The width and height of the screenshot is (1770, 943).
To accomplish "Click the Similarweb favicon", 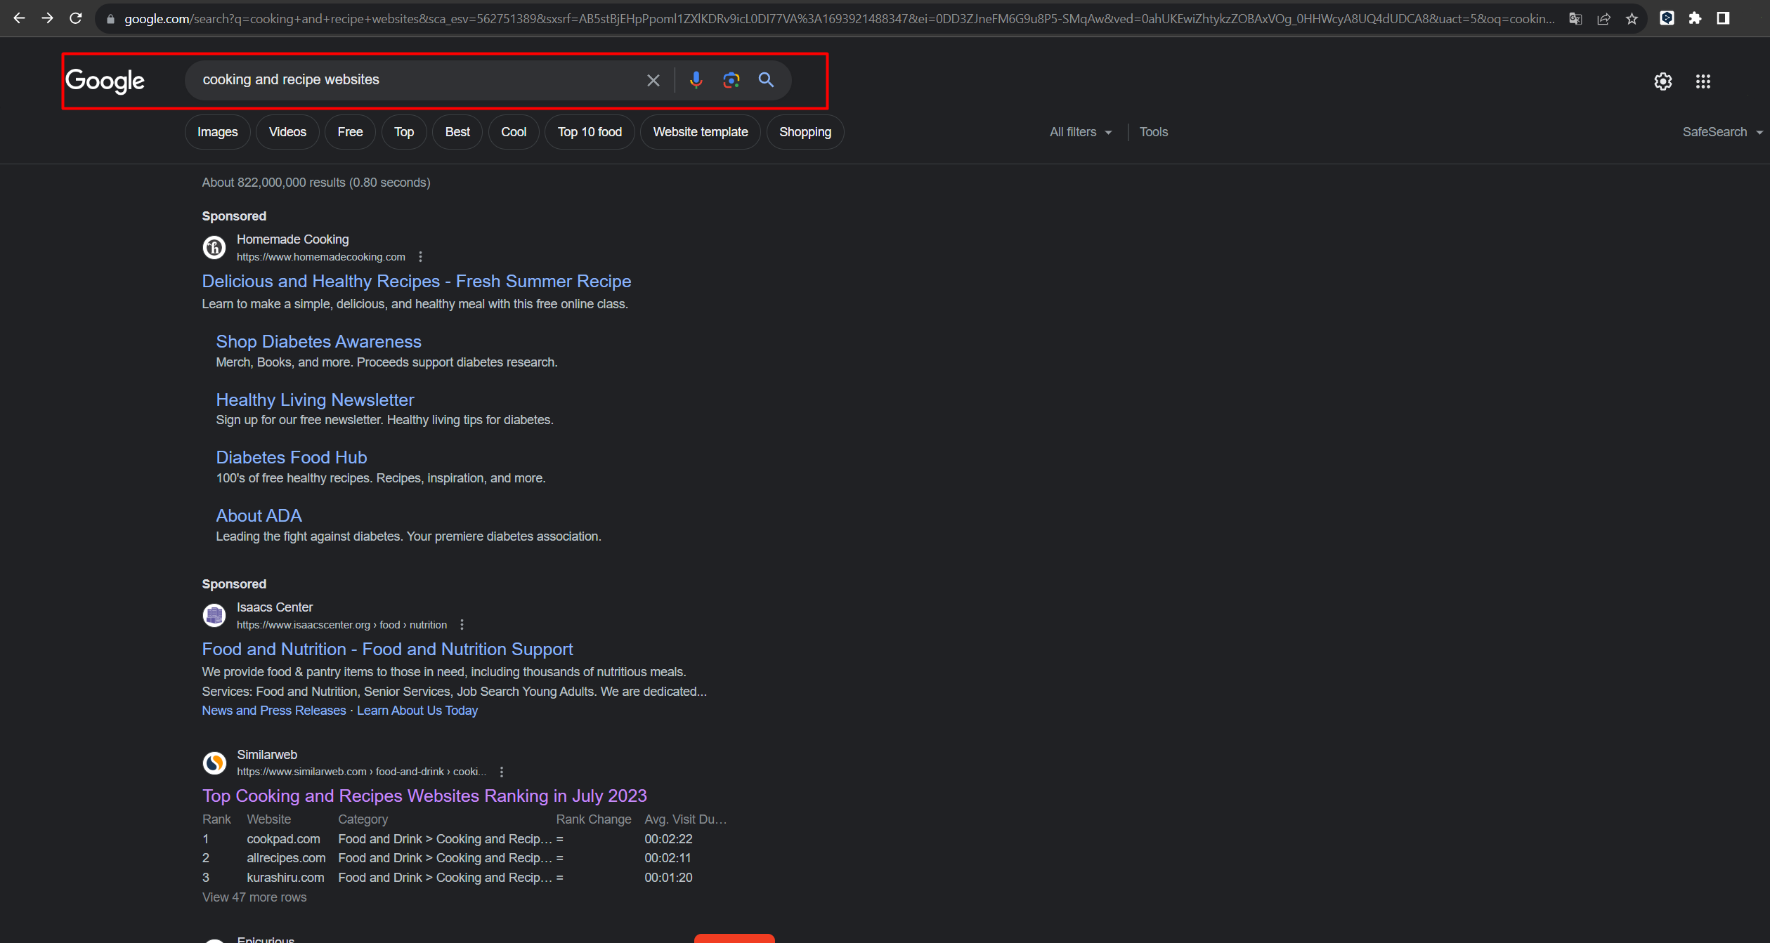I will click(214, 763).
